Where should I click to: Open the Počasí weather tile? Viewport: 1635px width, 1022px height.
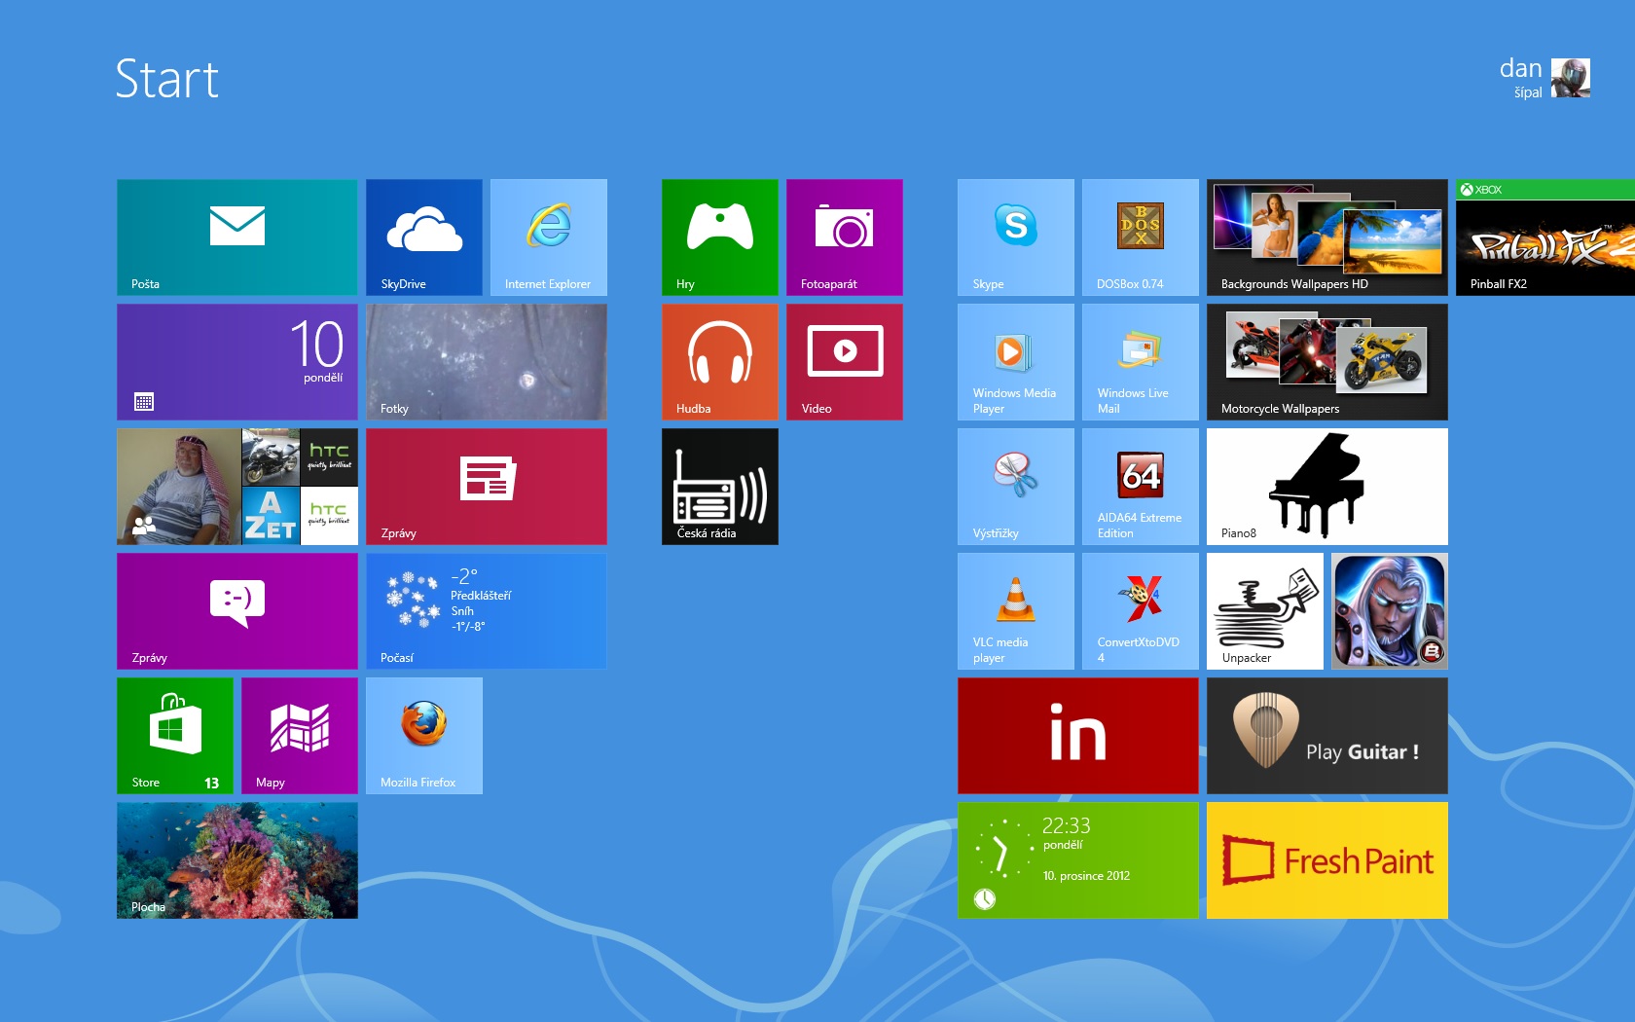pyautogui.click(x=487, y=611)
